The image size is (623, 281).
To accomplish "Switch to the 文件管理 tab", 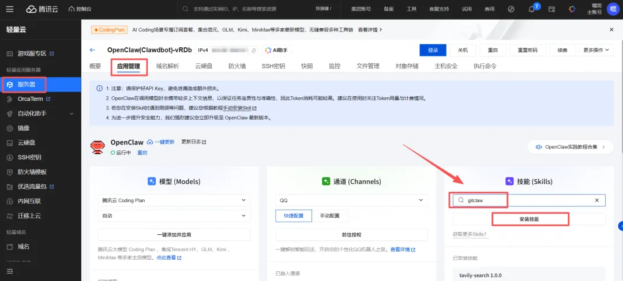I will click(x=368, y=66).
